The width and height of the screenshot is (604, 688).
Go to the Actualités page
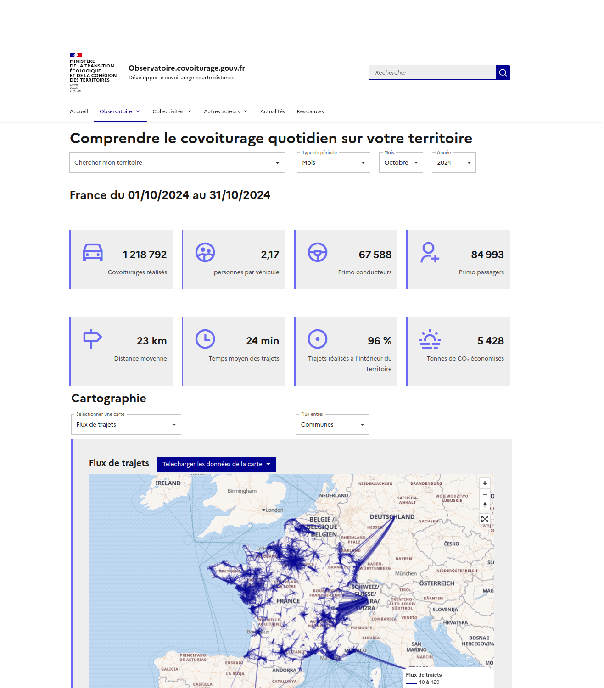[273, 111]
